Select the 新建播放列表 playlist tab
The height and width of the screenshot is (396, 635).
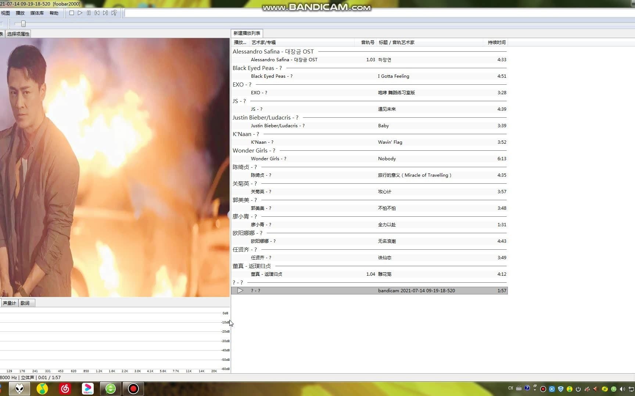[247, 33]
